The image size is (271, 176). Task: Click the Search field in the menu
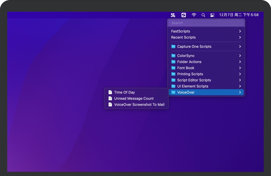[x=206, y=23]
